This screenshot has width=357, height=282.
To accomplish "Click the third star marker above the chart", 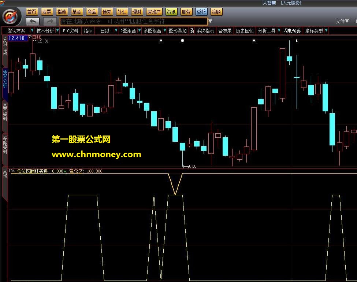I will (254, 41).
